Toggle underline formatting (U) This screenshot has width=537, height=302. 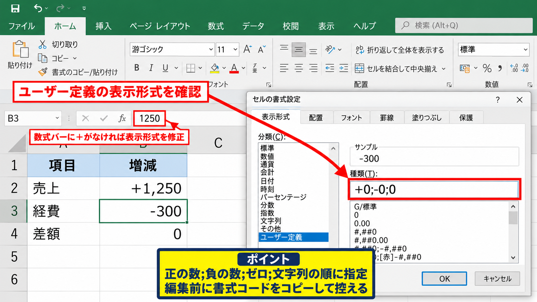[x=165, y=68]
